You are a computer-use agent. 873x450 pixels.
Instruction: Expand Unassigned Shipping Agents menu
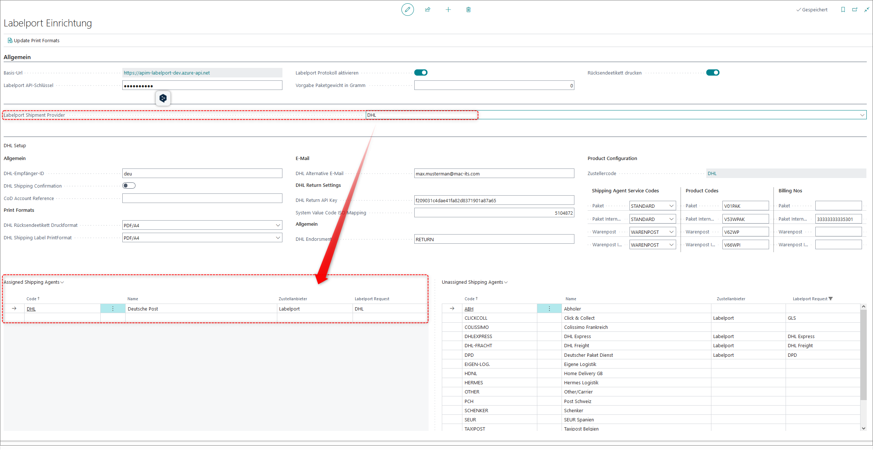tap(475, 282)
